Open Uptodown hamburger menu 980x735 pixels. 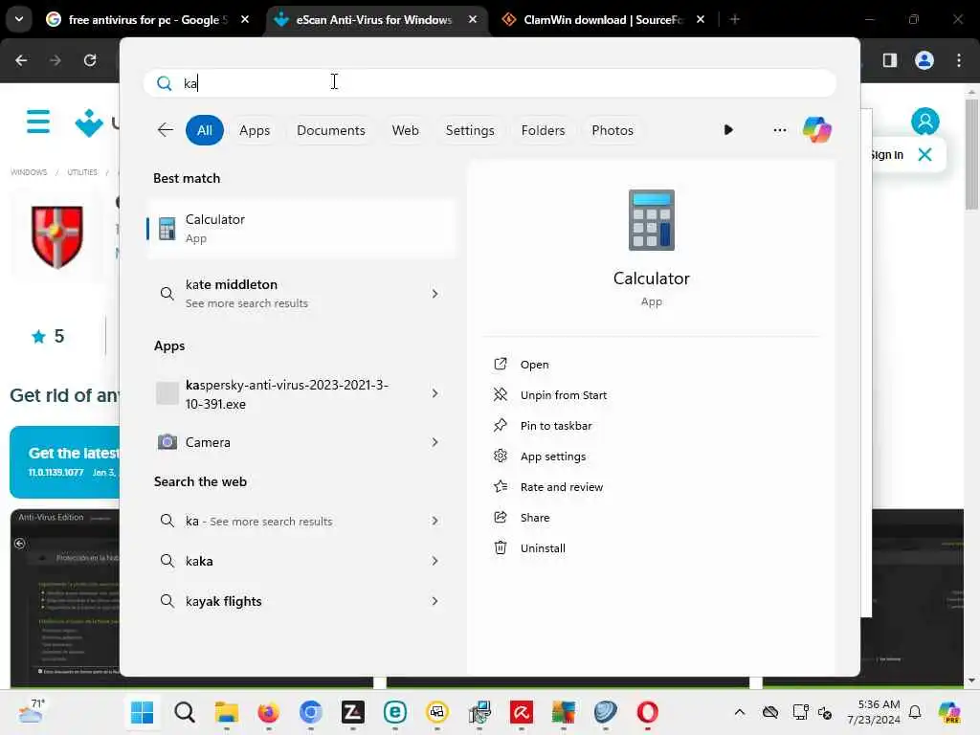(38, 122)
